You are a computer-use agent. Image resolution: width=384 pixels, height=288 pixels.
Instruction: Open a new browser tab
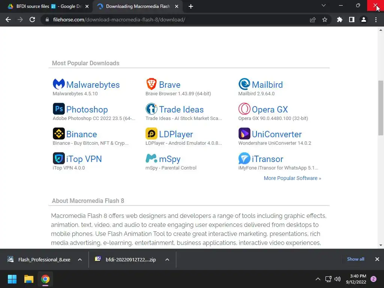pyautogui.click(x=191, y=6)
